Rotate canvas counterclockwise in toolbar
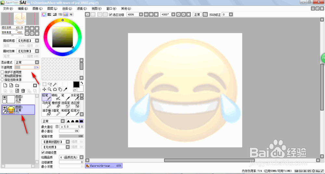325x174 pixels. point(178,15)
